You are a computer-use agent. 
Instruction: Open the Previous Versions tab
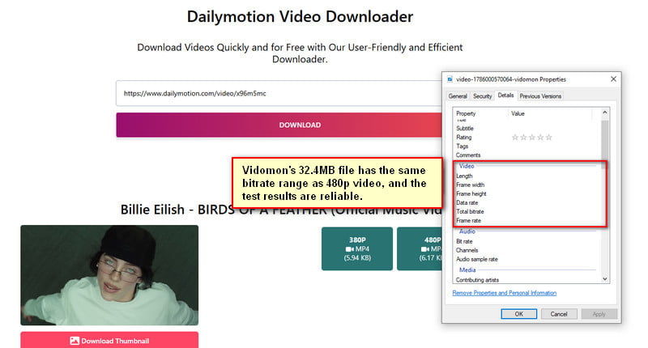tap(540, 95)
